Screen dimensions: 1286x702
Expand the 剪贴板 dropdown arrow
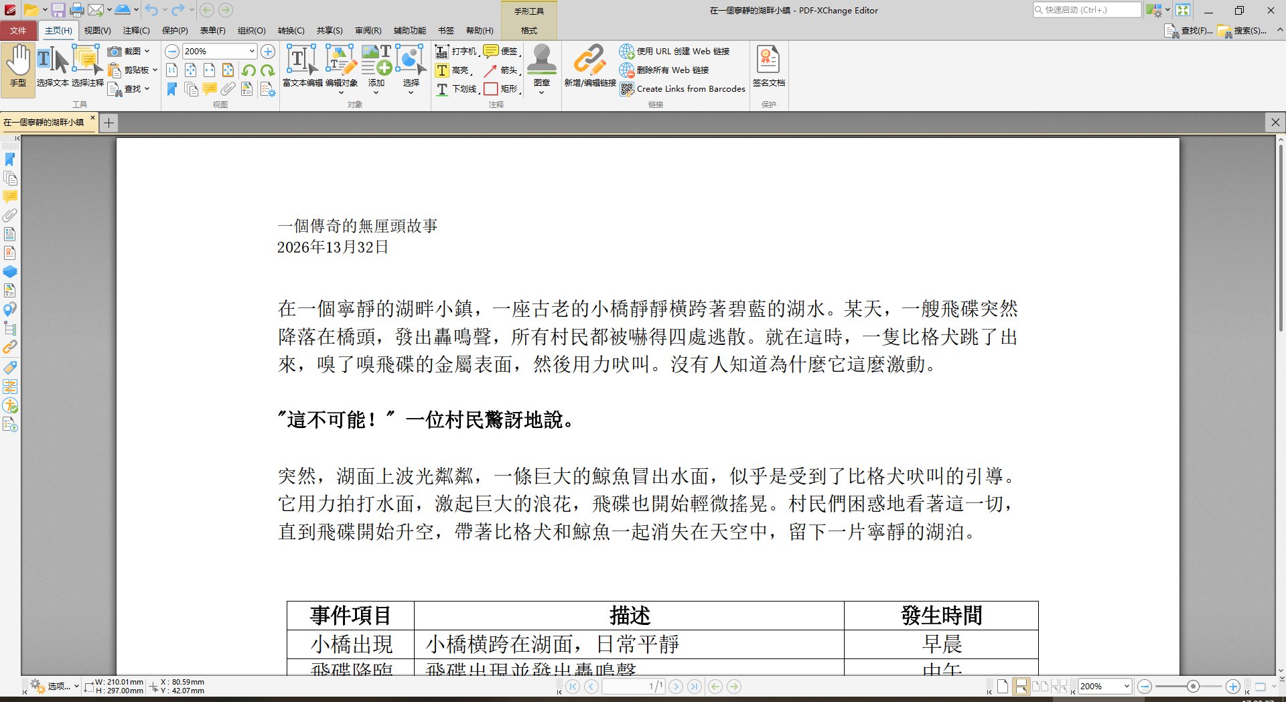[x=154, y=70]
